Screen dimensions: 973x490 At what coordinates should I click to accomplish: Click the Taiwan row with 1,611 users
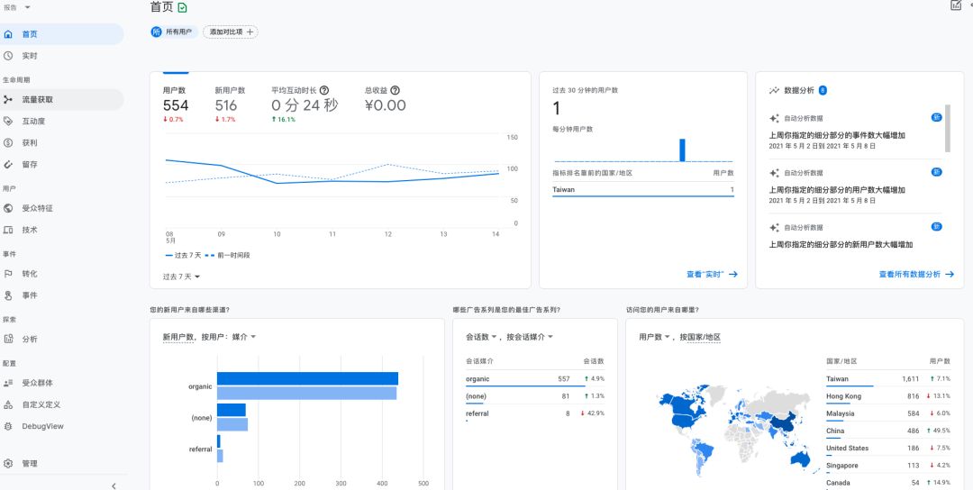click(x=888, y=379)
